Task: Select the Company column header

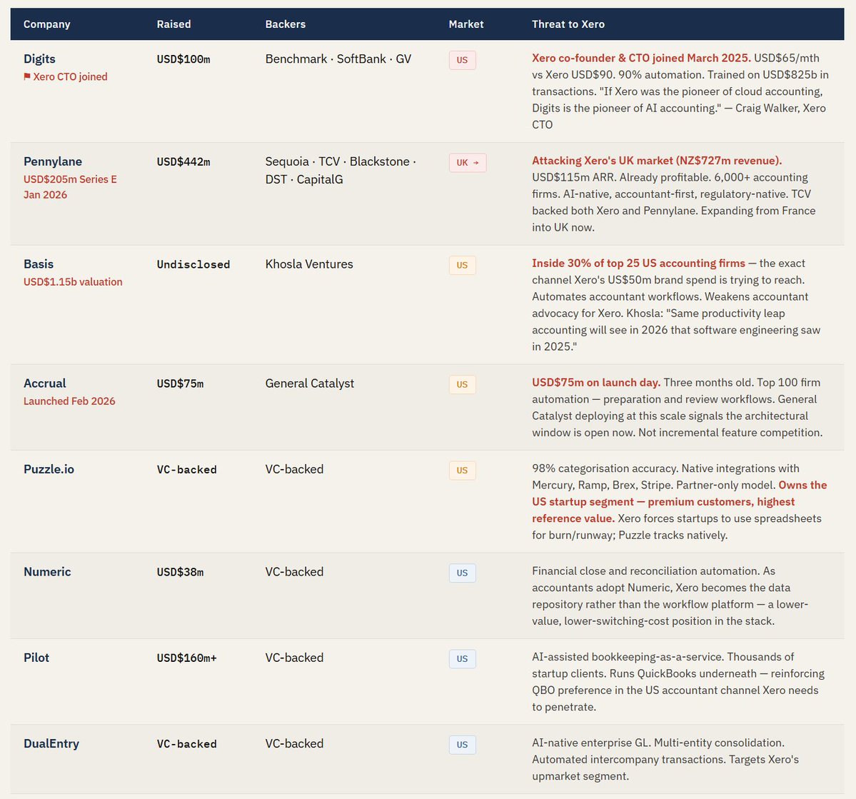Action: coord(47,24)
